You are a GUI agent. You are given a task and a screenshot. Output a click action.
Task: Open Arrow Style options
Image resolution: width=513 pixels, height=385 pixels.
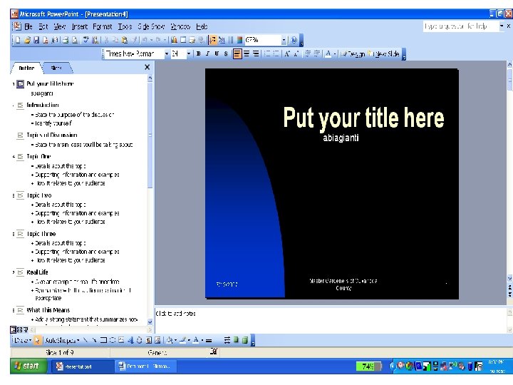(x=227, y=340)
